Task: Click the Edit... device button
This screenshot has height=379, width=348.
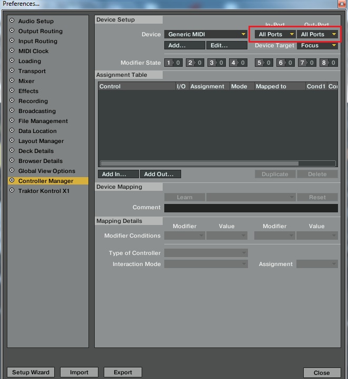Action: pyautogui.click(x=227, y=45)
